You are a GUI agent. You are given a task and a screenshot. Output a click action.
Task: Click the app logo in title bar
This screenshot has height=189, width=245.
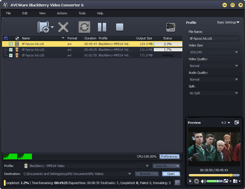pos(5,5)
